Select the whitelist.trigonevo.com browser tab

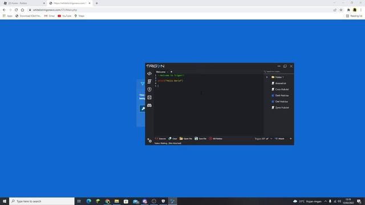click(69, 3)
